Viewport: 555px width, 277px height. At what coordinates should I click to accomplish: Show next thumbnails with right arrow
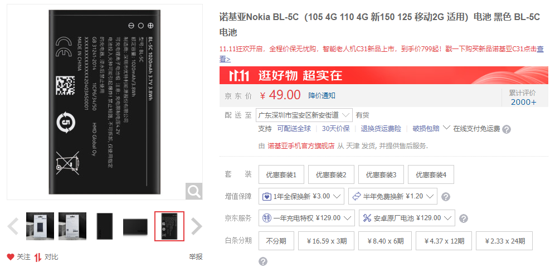197,227
